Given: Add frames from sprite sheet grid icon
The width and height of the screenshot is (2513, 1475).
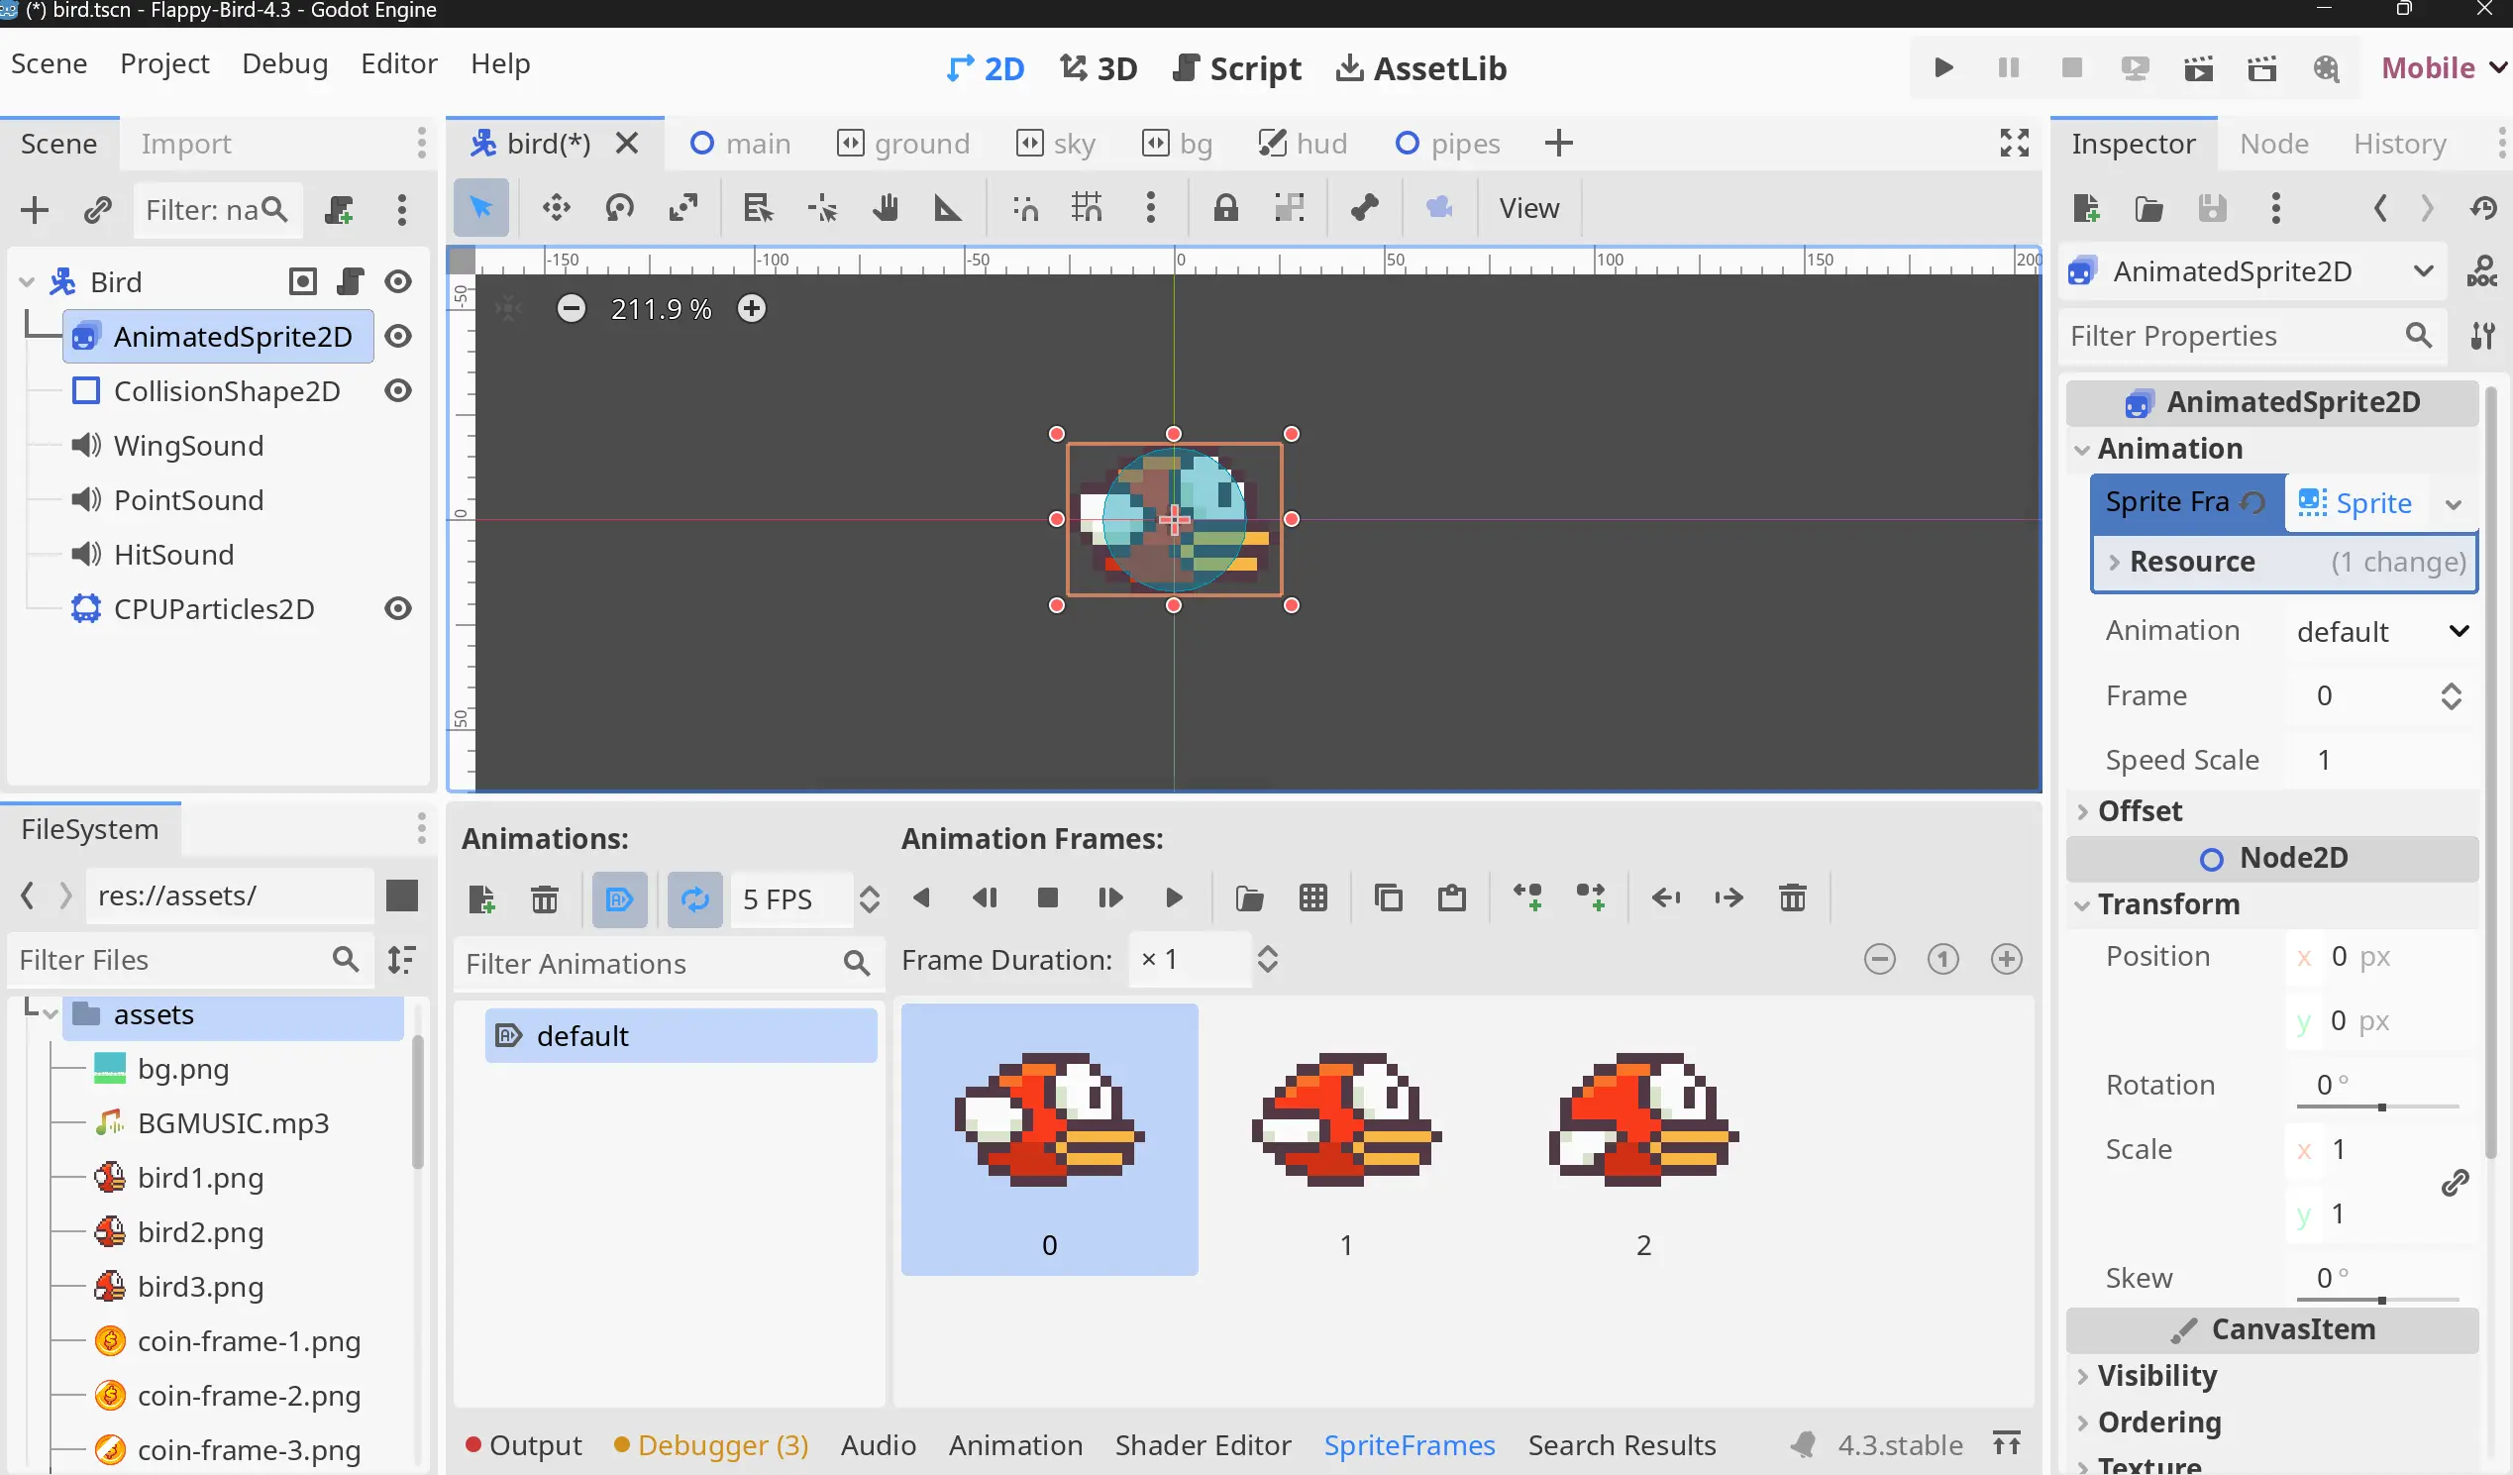Looking at the screenshot, I should click(x=1313, y=898).
